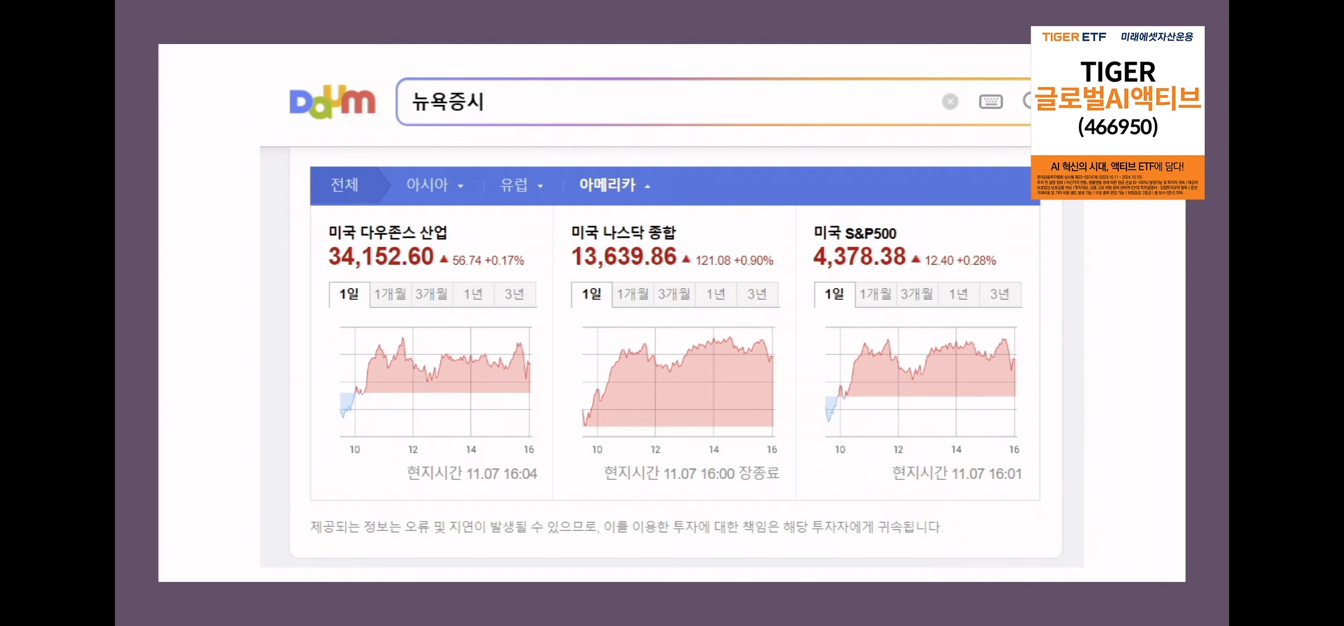Select the 1년 tab under S&P500

point(958,294)
